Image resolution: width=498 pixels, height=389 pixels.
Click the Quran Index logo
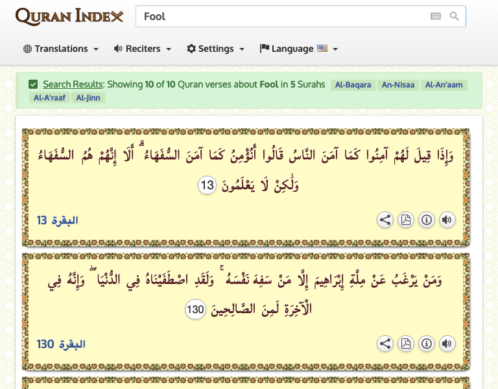[69, 16]
